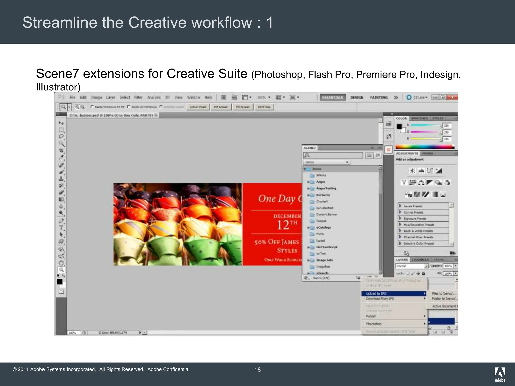The image size is (515, 386).
Task: Click the Scene7 panel gear settings icon
Action: click(306, 278)
